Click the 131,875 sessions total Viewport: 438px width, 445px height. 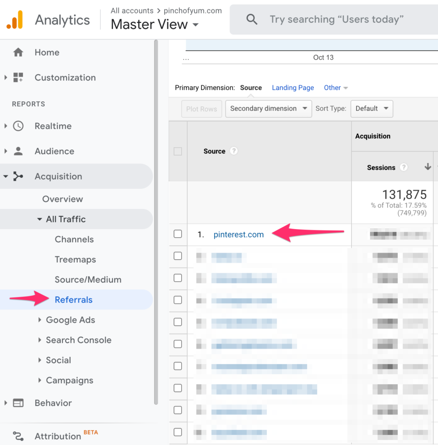point(404,195)
